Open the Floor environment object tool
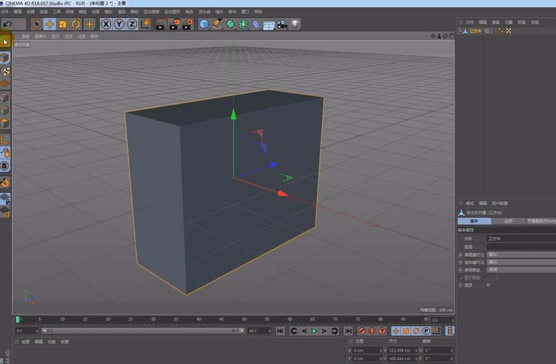 pos(269,24)
